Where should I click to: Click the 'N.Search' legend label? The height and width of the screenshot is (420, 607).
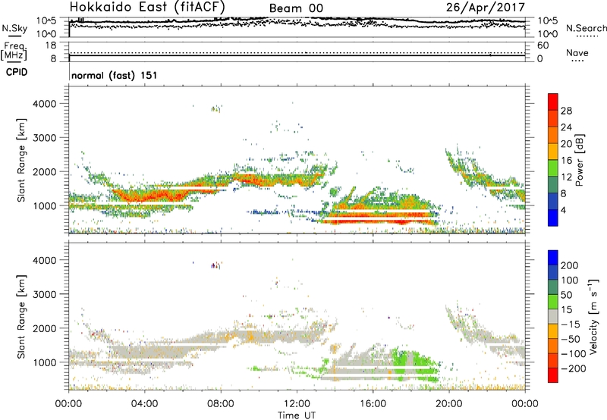[x=586, y=28]
